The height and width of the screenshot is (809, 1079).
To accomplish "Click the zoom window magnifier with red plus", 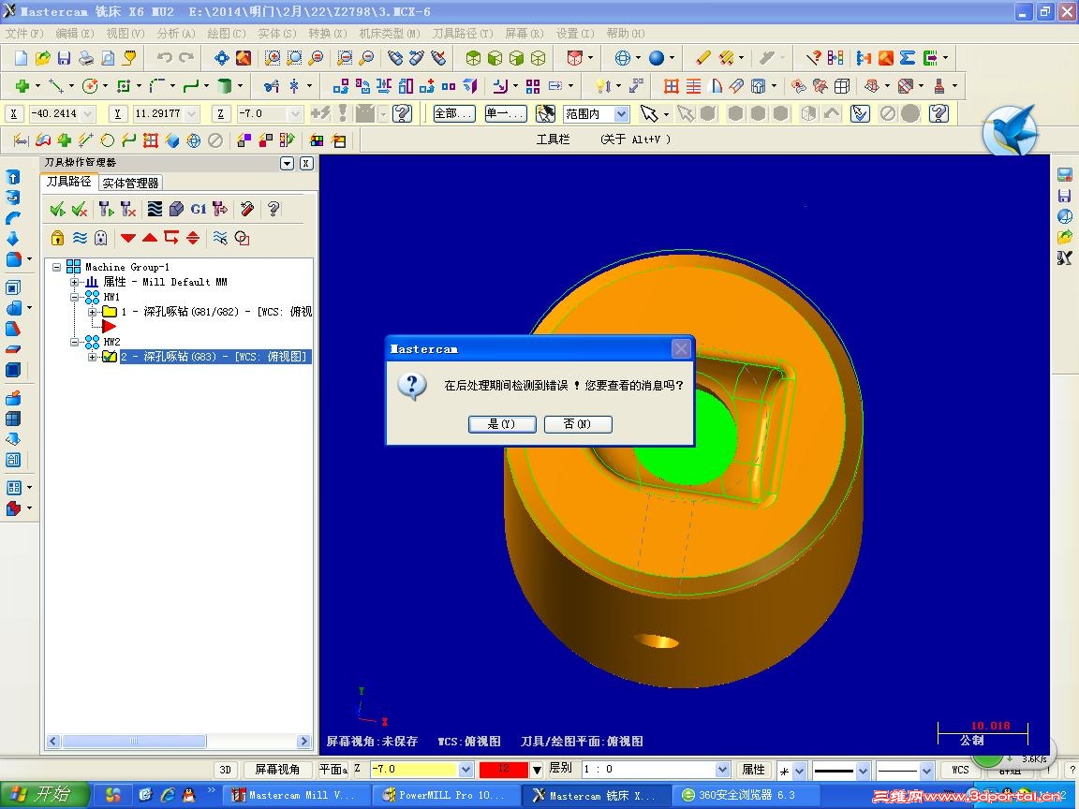I will (273, 58).
